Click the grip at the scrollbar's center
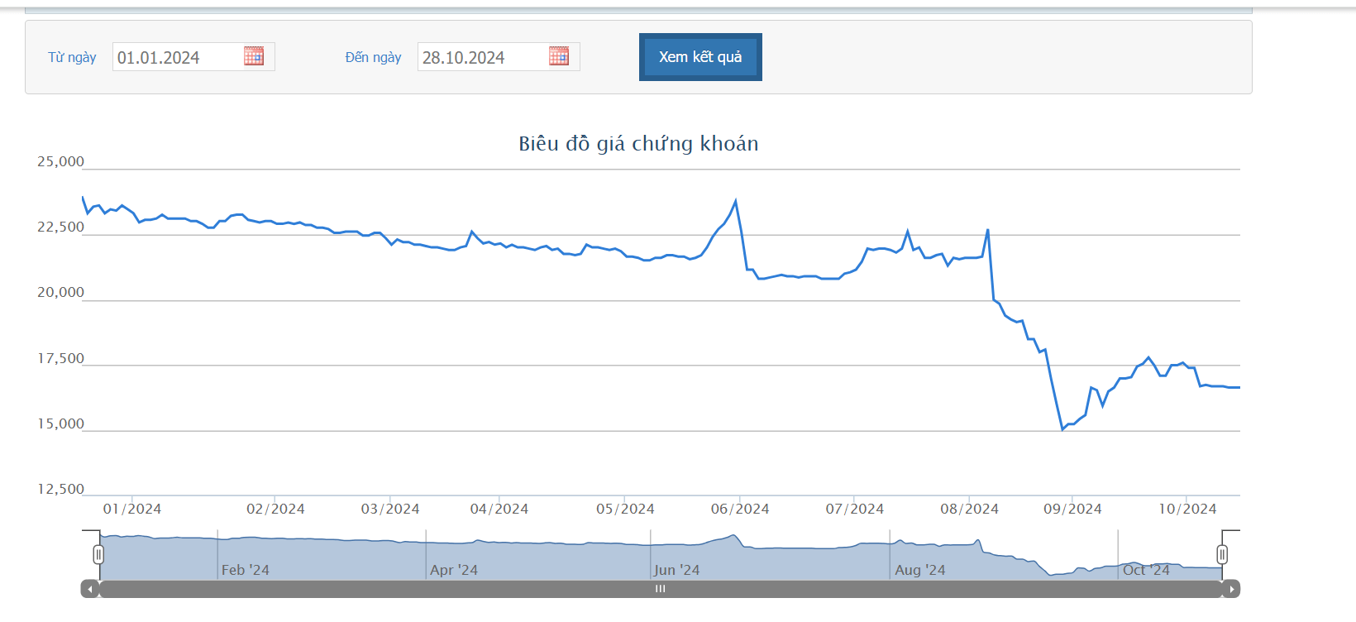The width and height of the screenshot is (1356, 622). 660,589
